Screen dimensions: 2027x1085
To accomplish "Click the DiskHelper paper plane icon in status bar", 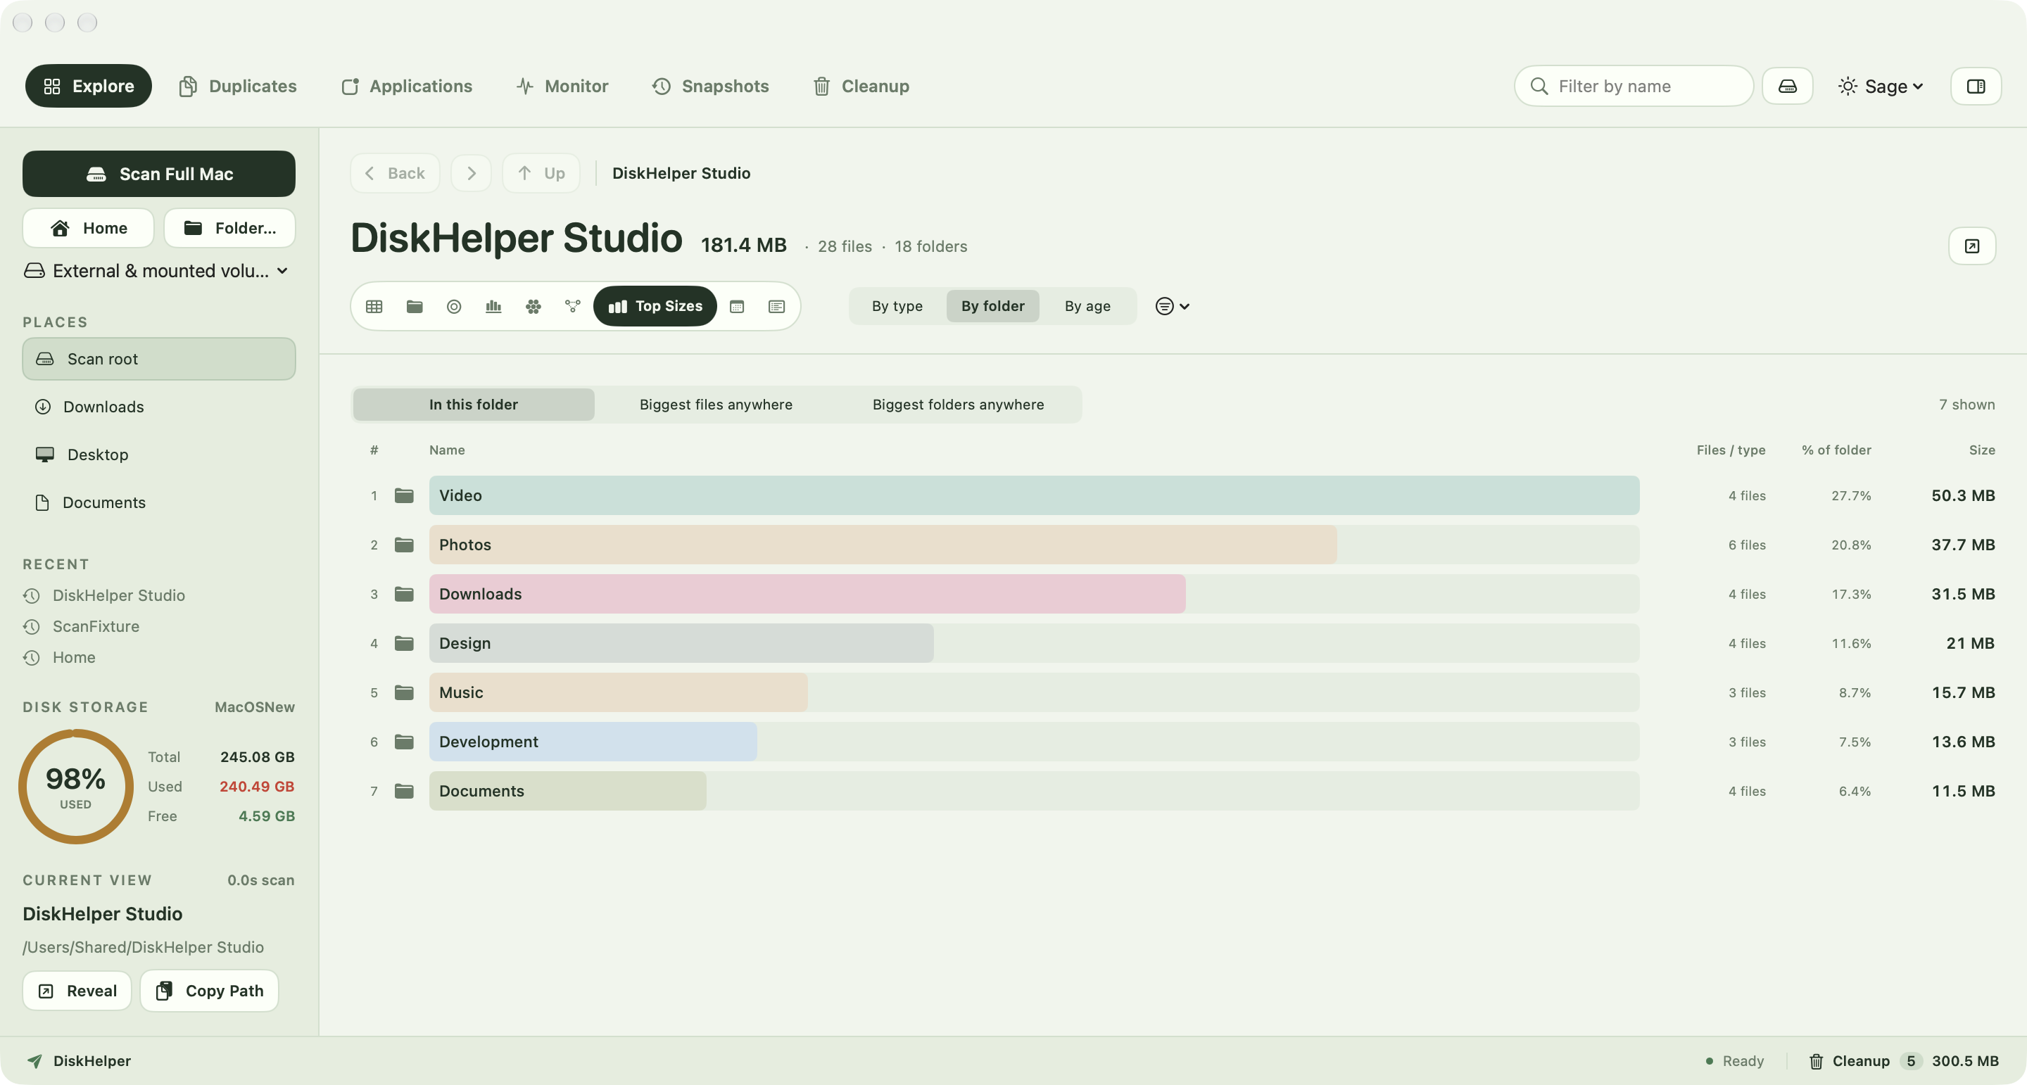I will click(x=34, y=1060).
